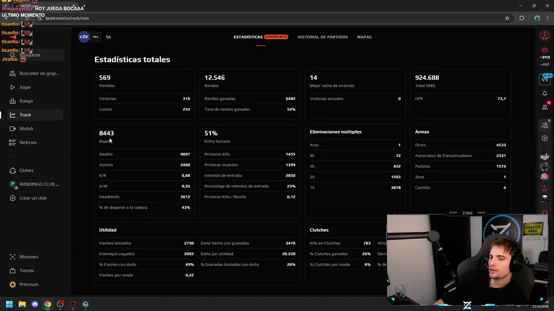Click the Kills en Clutches 783 row
This screenshot has width=554, height=311.
coord(340,243)
